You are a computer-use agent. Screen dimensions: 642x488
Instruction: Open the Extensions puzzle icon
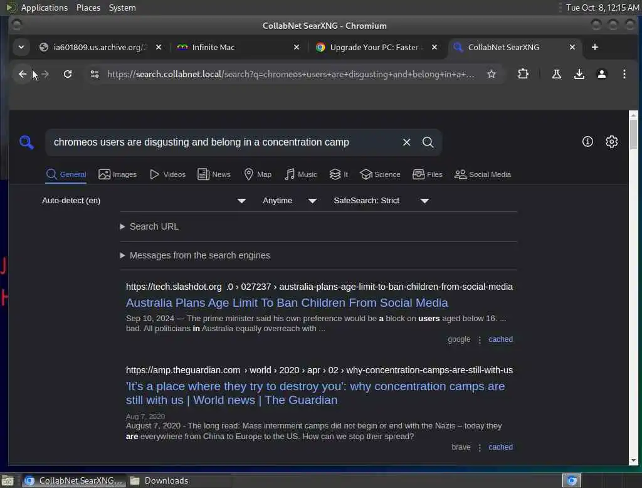pyautogui.click(x=523, y=74)
